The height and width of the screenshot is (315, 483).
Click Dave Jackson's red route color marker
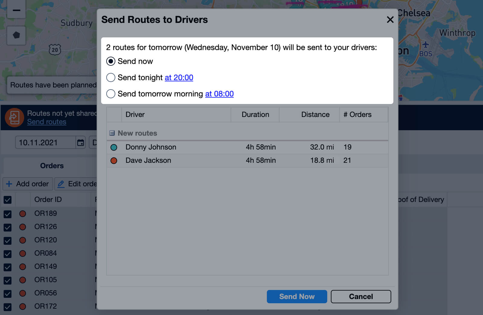[x=114, y=160]
